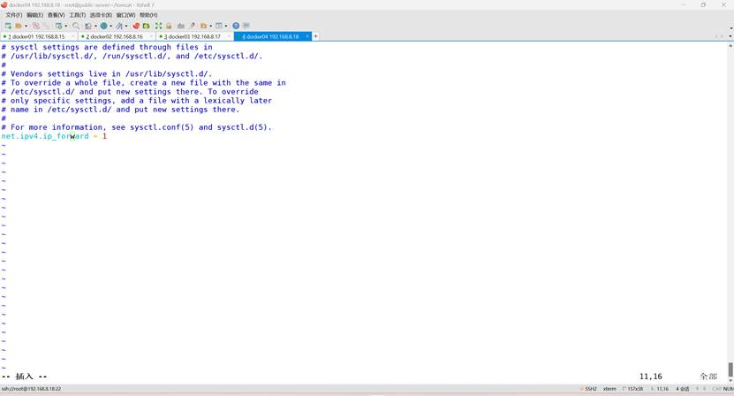Open the 编辑(E) menu
The height and width of the screenshot is (396, 734).
(x=34, y=15)
